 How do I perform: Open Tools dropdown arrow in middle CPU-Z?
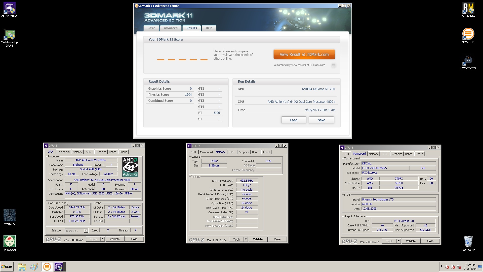246,239
